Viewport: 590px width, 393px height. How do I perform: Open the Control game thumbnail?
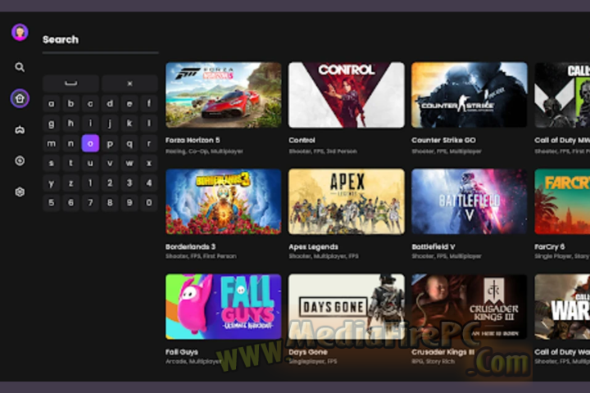pos(347,95)
